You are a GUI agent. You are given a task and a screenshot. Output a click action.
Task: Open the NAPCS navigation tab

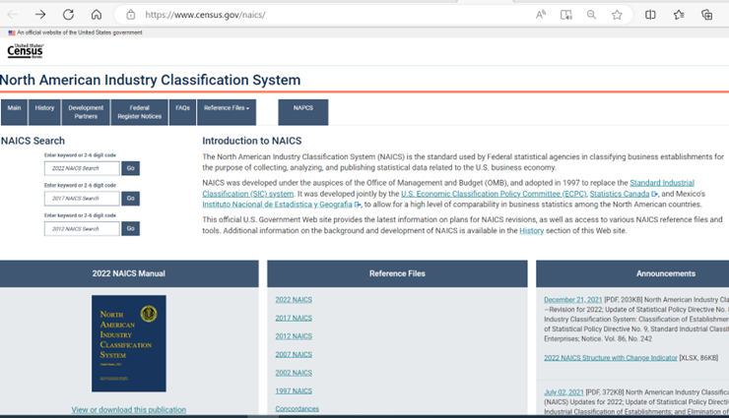(x=303, y=112)
